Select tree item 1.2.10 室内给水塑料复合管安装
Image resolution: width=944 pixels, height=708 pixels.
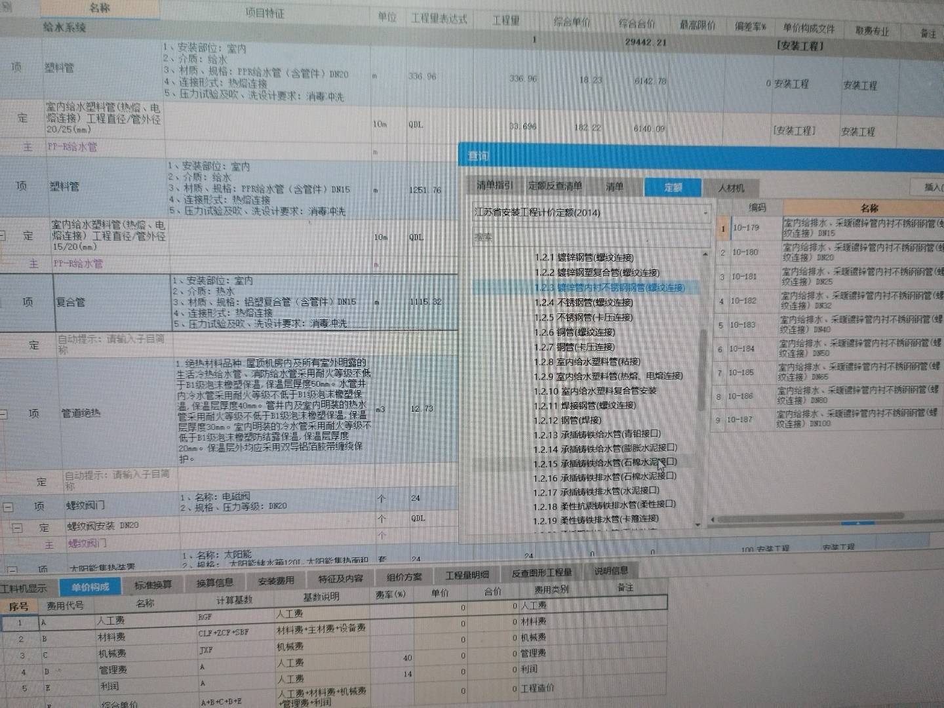(595, 391)
